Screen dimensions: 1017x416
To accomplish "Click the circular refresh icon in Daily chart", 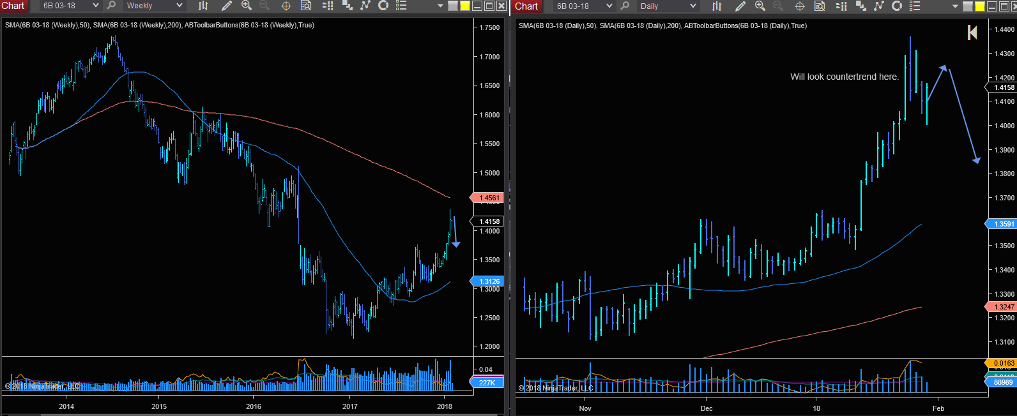I will pos(897,6).
